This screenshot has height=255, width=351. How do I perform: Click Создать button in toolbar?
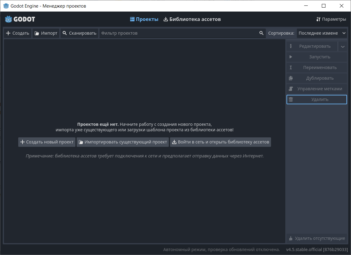point(18,33)
